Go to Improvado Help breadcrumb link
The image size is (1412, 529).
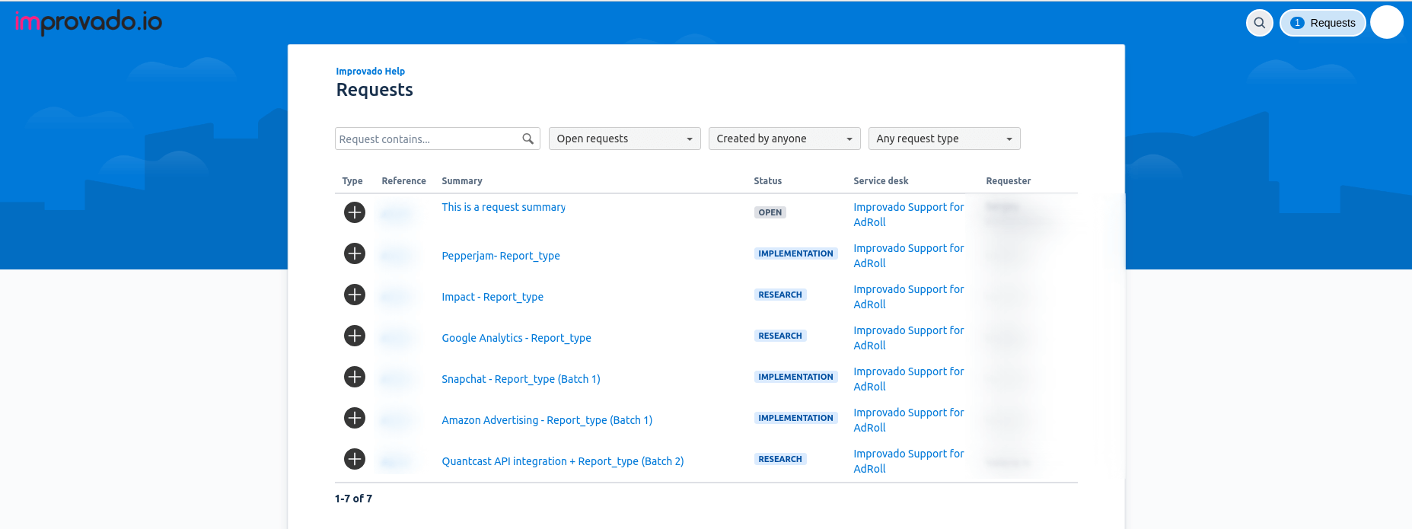[x=370, y=72]
